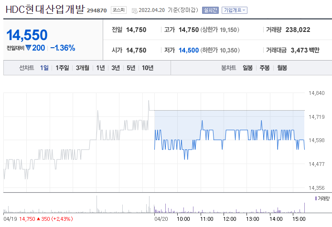
Task: Click the 선차트 label
Action: (27, 68)
